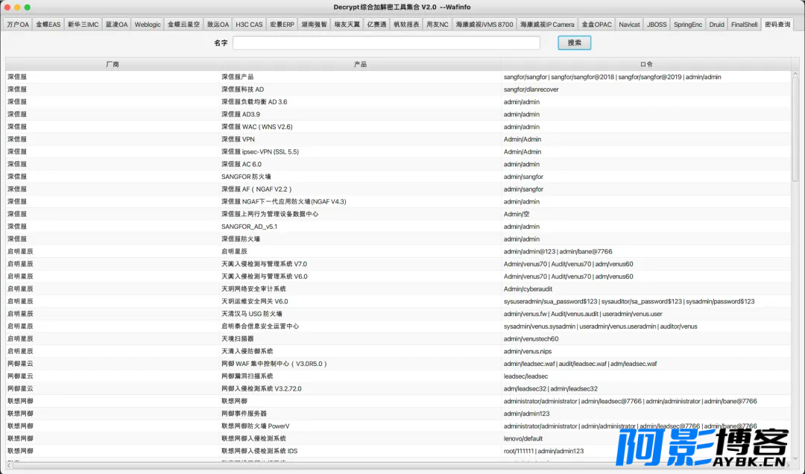Select the 深信服科技 AD product cell

coord(361,89)
